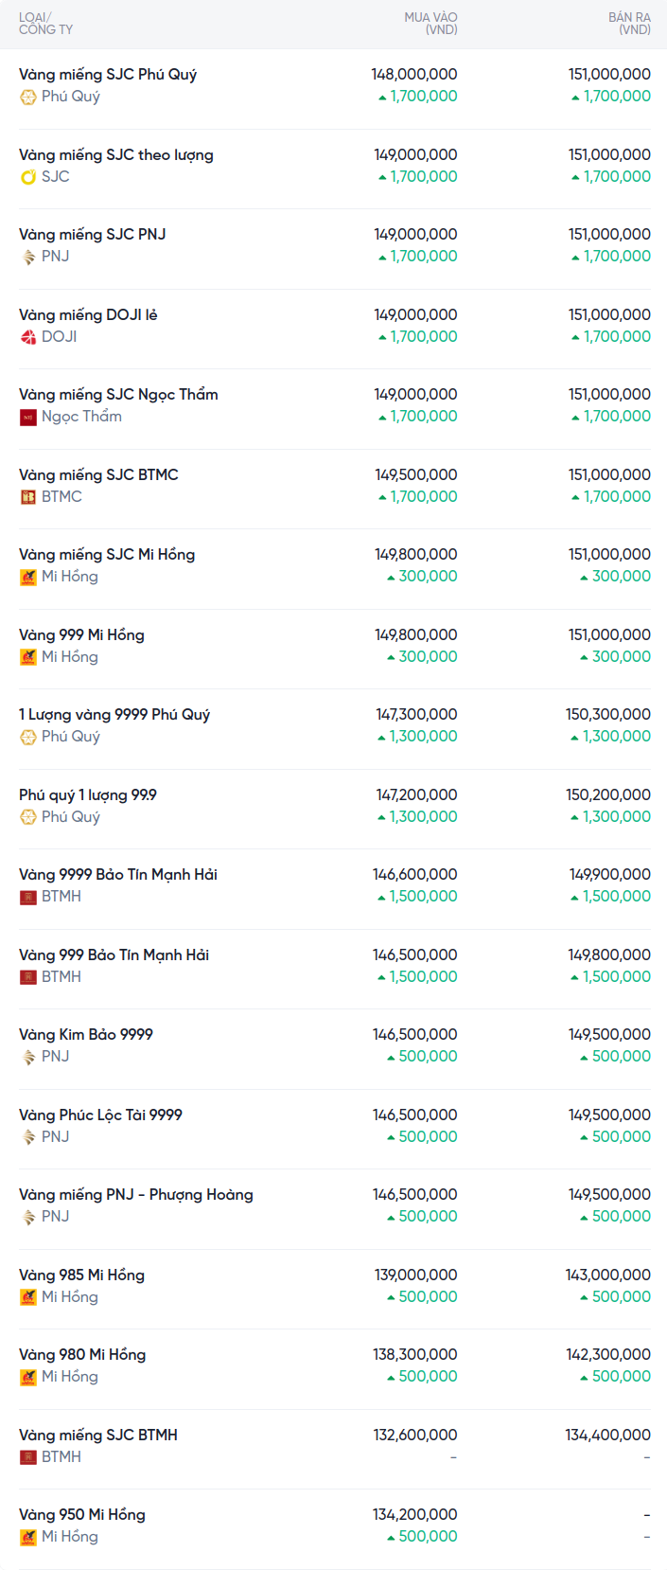Click PNJ logo under Vàng miếng SJC PNJ

(x=28, y=257)
